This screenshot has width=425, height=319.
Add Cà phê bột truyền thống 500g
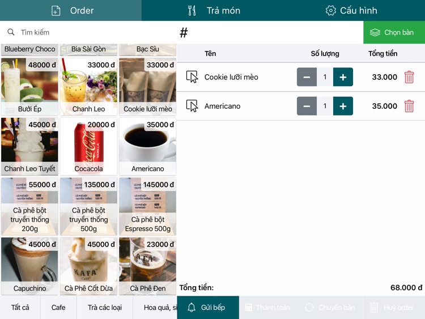(x=88, y=206)
